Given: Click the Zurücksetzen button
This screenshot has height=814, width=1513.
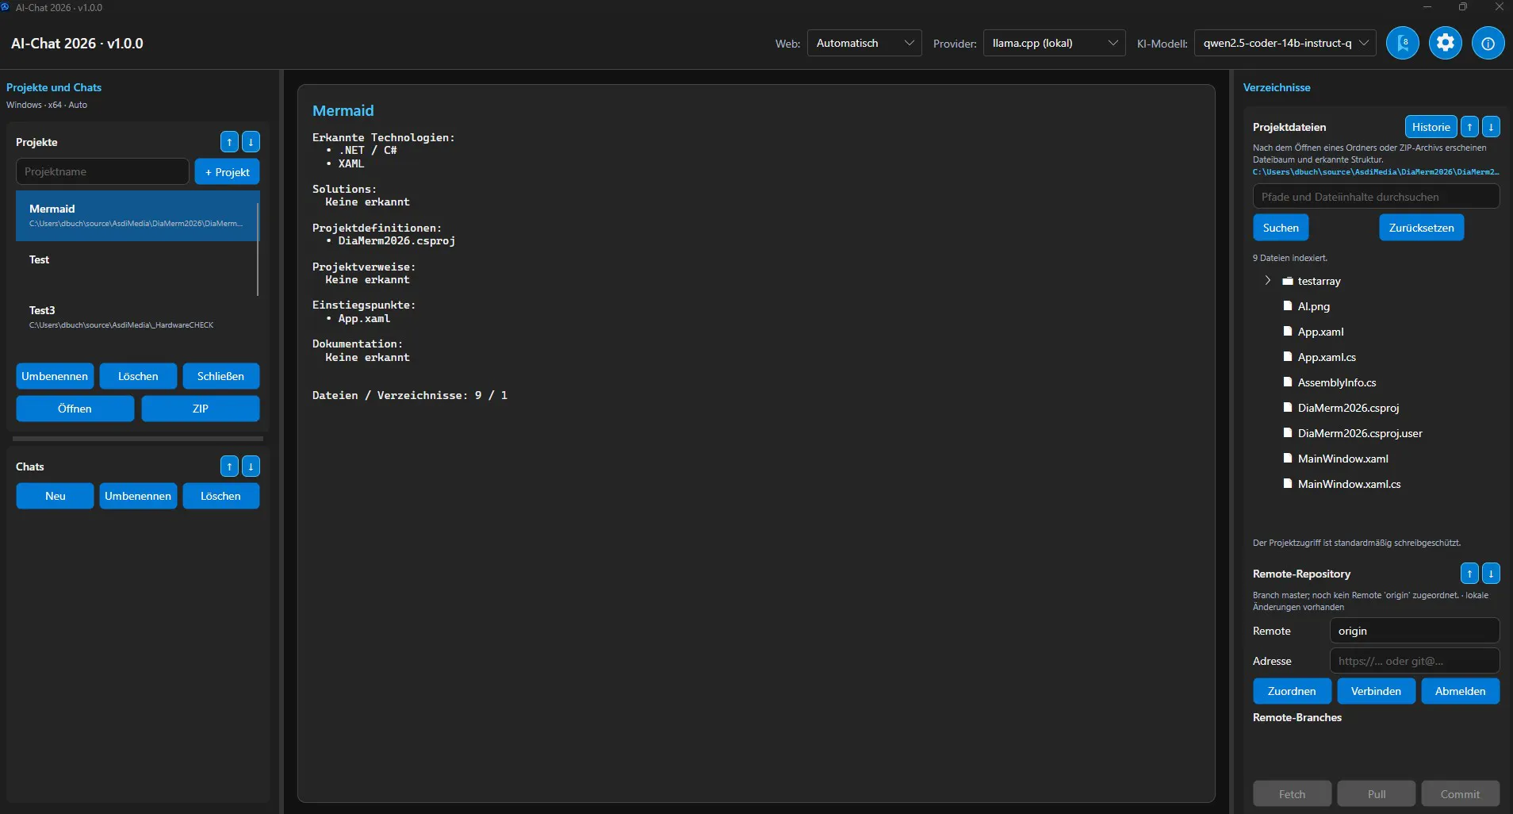Looking at the screenshot, I should tap(1421, 228).
